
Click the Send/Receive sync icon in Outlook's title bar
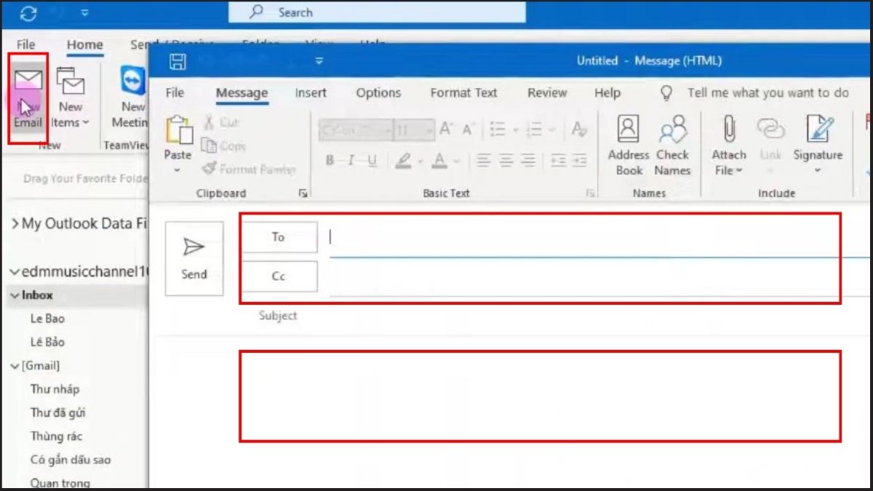coord(28,12)
